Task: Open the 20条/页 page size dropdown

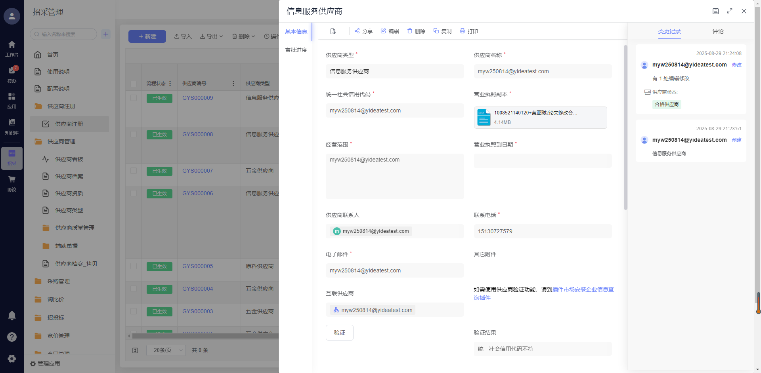Action: (166, 350)
